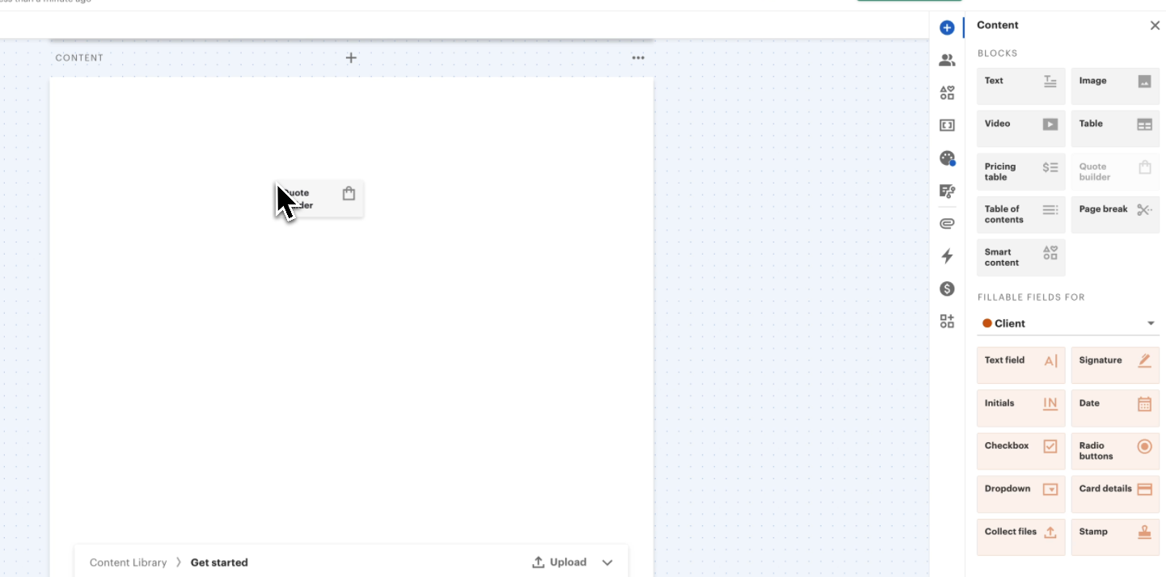The height and width of the screenshot is (577, 1166).
Task: Expand the Client fillable fields dropdown
Action: click(1150, 322)
